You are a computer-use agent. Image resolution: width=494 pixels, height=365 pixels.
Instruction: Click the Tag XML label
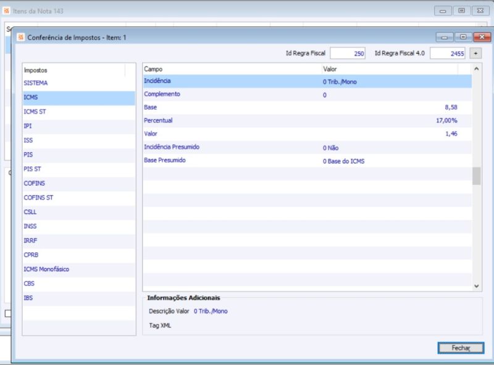[160, 326]
